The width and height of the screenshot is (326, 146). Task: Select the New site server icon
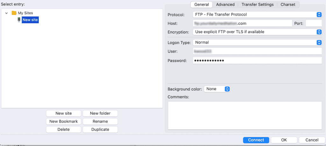coord(19,20)
